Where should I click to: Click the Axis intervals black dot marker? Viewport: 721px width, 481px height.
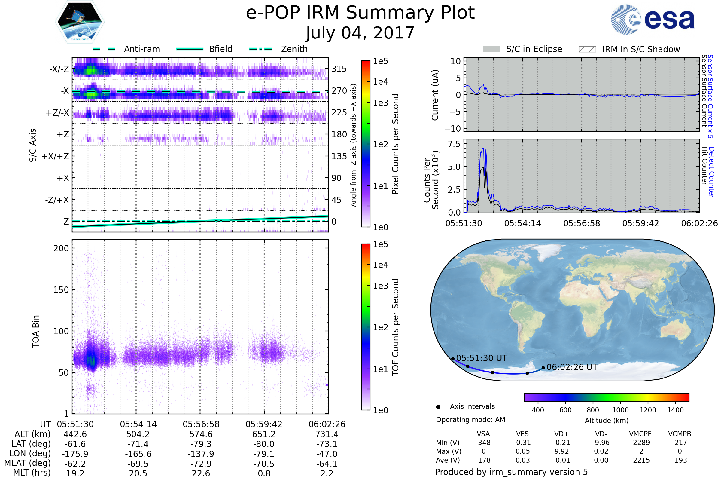[438, 407]
